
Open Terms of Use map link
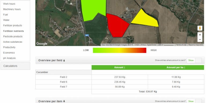pos(181,45)
